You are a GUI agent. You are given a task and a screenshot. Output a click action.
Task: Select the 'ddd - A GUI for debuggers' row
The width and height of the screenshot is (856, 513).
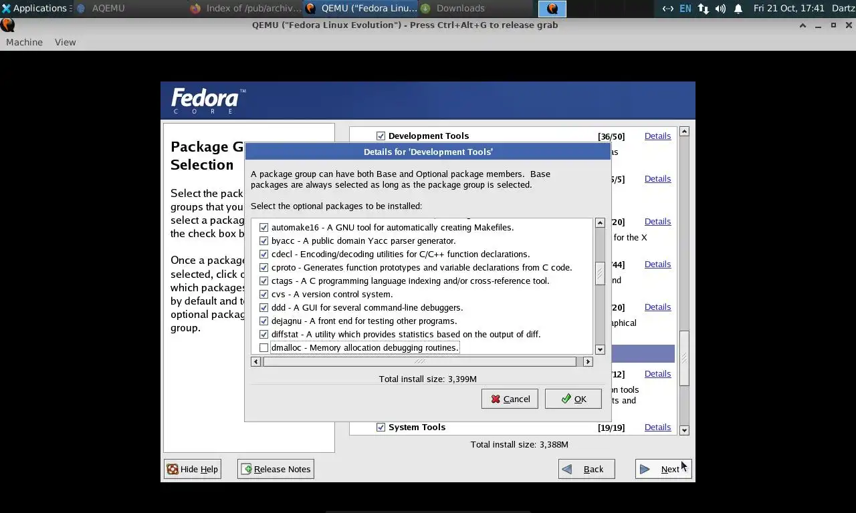point(367,307)
